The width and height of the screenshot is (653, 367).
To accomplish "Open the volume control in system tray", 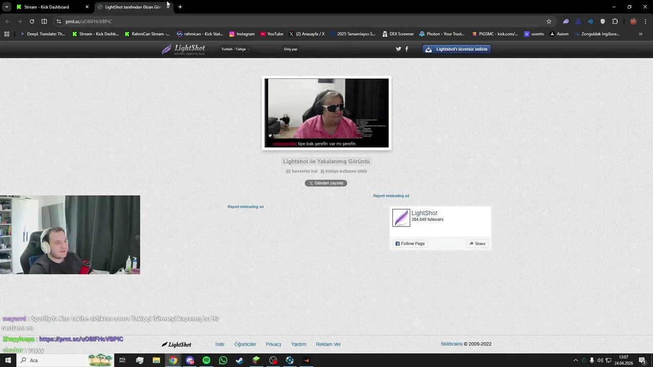I will 600,360.
